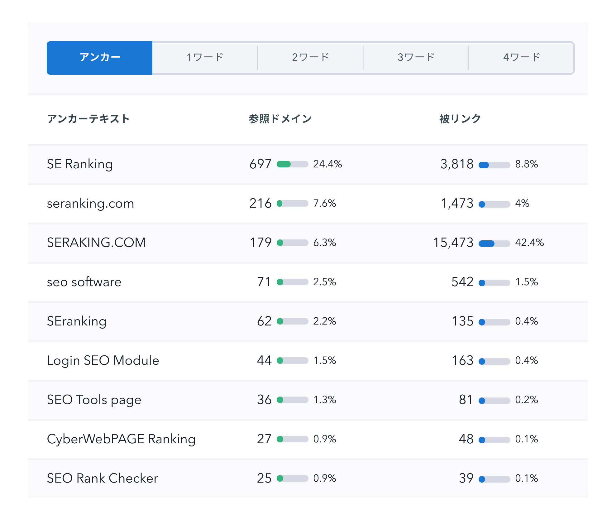This screenshot has height=520, width=616.
Task: Select SEO Tools page anchor text
Action: click(94, 400)
